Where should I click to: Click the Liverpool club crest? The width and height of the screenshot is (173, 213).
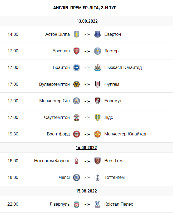(x=76, y=204)
